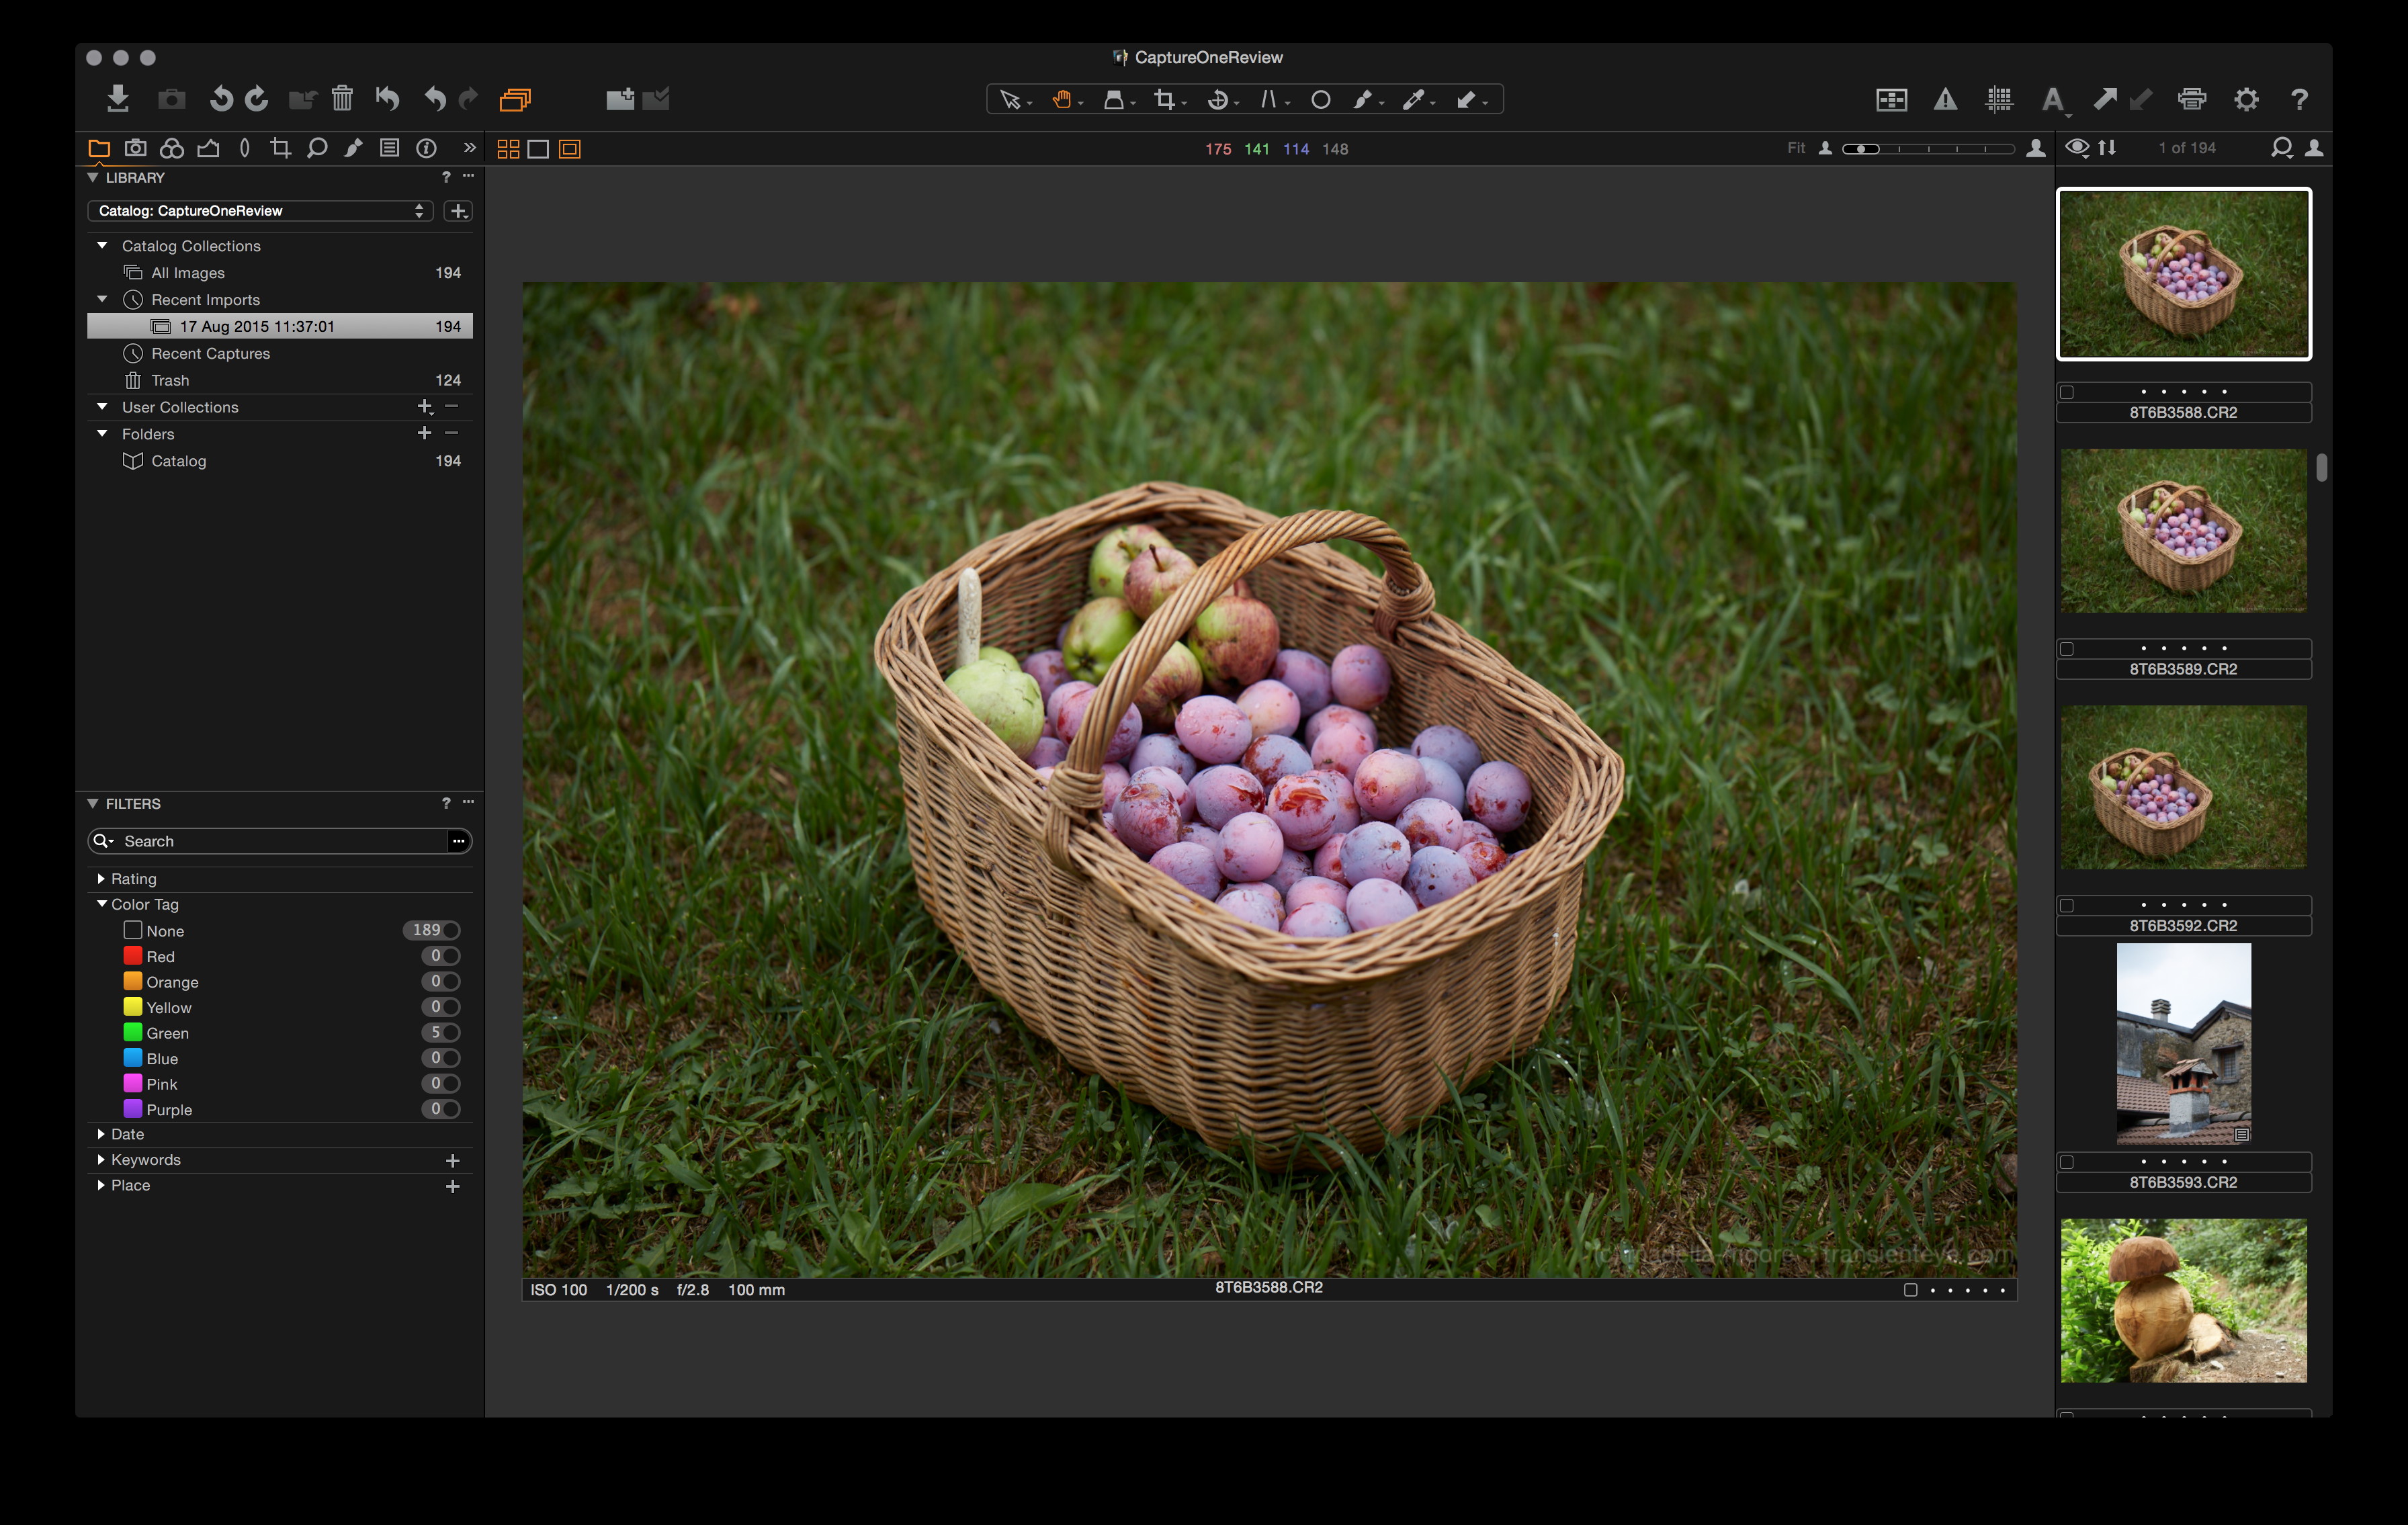Select All Images collection
The height and width of the screenshot is (1525, 2408).
(x=188, y=272)
